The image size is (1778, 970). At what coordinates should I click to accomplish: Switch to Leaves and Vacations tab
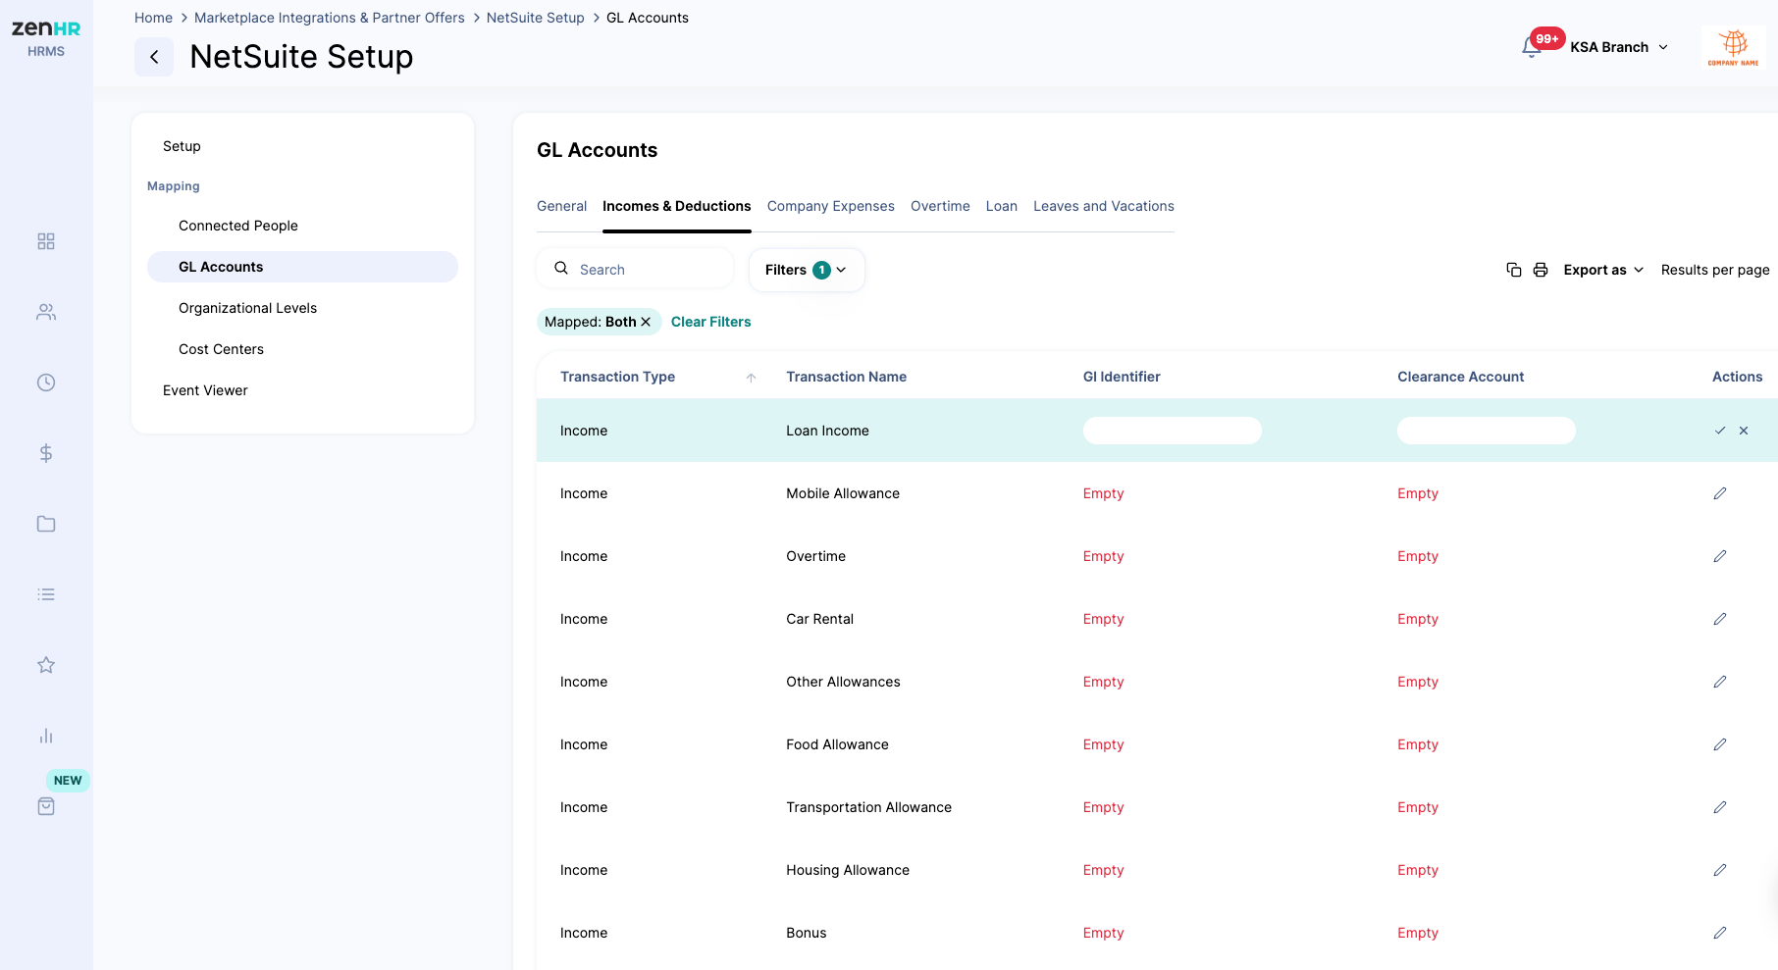tap(1103, 206)
